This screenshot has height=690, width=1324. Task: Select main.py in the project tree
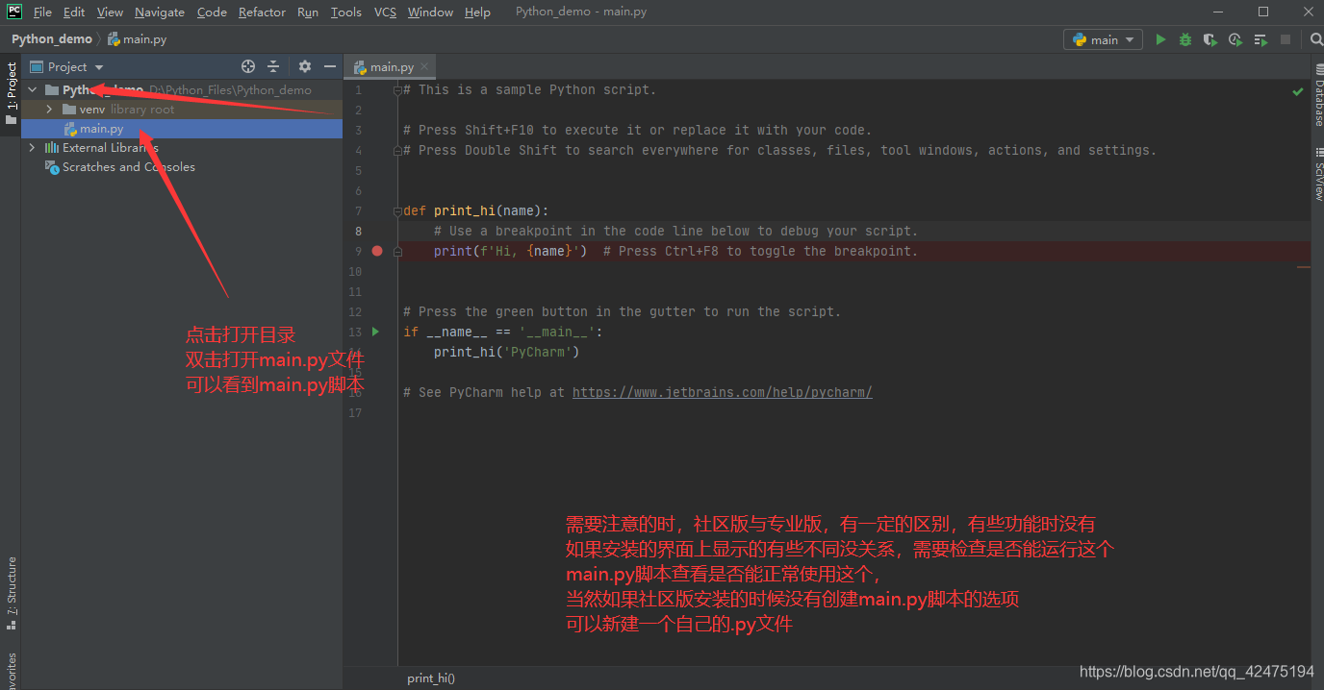point(182,129)
